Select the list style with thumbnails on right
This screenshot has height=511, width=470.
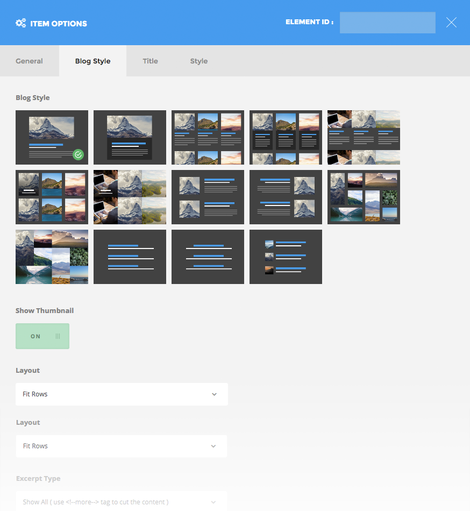point(286,197)
